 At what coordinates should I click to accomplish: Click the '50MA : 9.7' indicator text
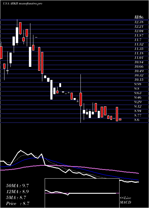17,186
